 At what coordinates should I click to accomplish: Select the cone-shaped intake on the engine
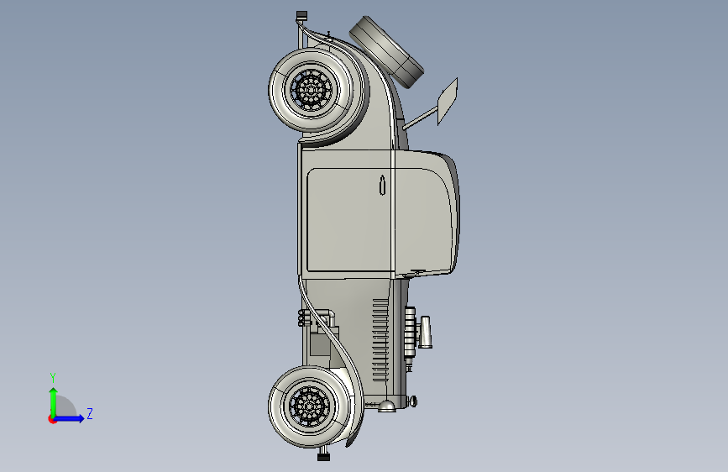[425, 332]
